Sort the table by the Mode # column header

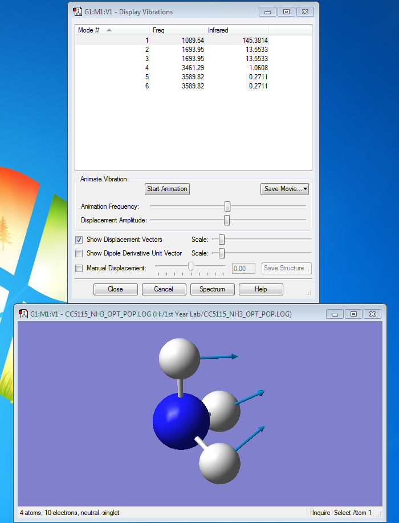[112, 30]
